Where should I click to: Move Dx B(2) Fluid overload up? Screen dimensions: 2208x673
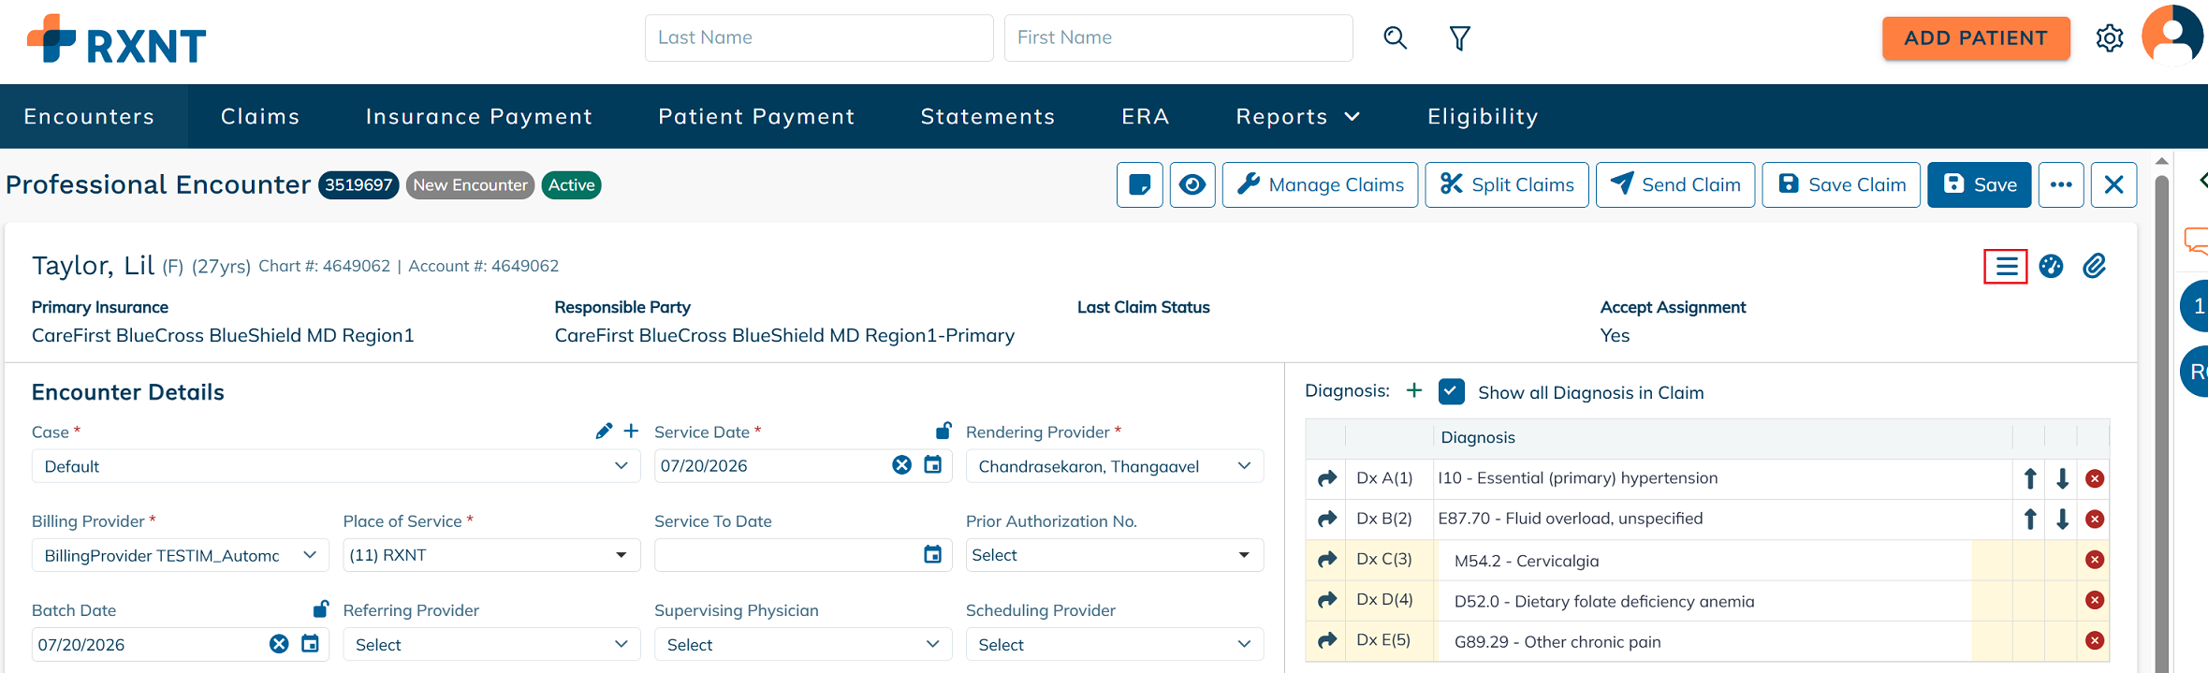point(2030,519)
